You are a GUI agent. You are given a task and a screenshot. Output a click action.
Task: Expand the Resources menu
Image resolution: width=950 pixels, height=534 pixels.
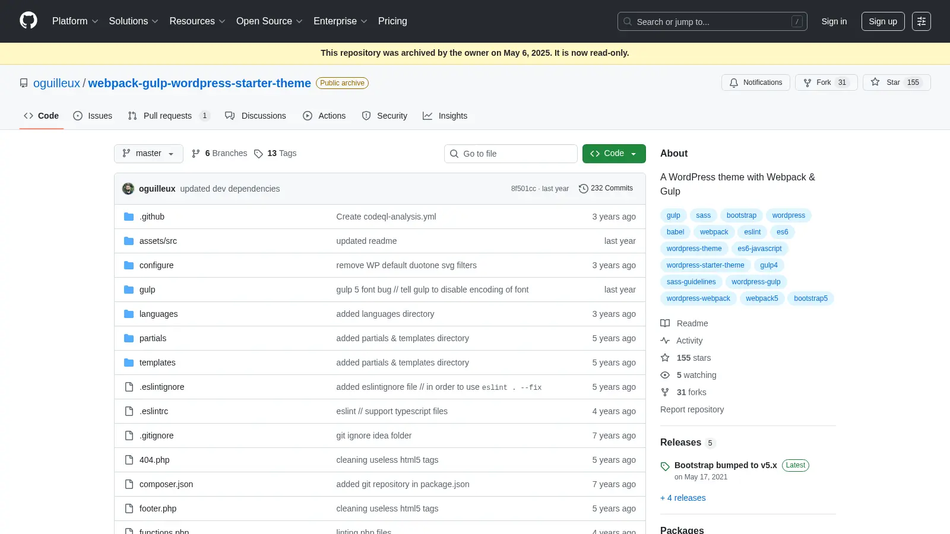pos(197,21)
